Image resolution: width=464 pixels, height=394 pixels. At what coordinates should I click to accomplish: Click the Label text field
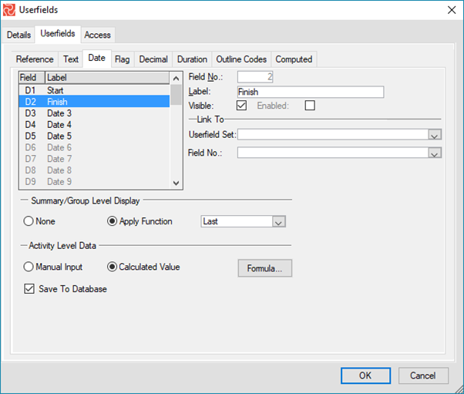coord(310,92)
